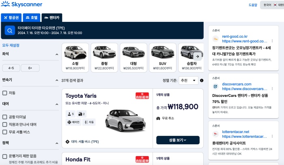Click the pickup location and dates summary

(50, 30)
